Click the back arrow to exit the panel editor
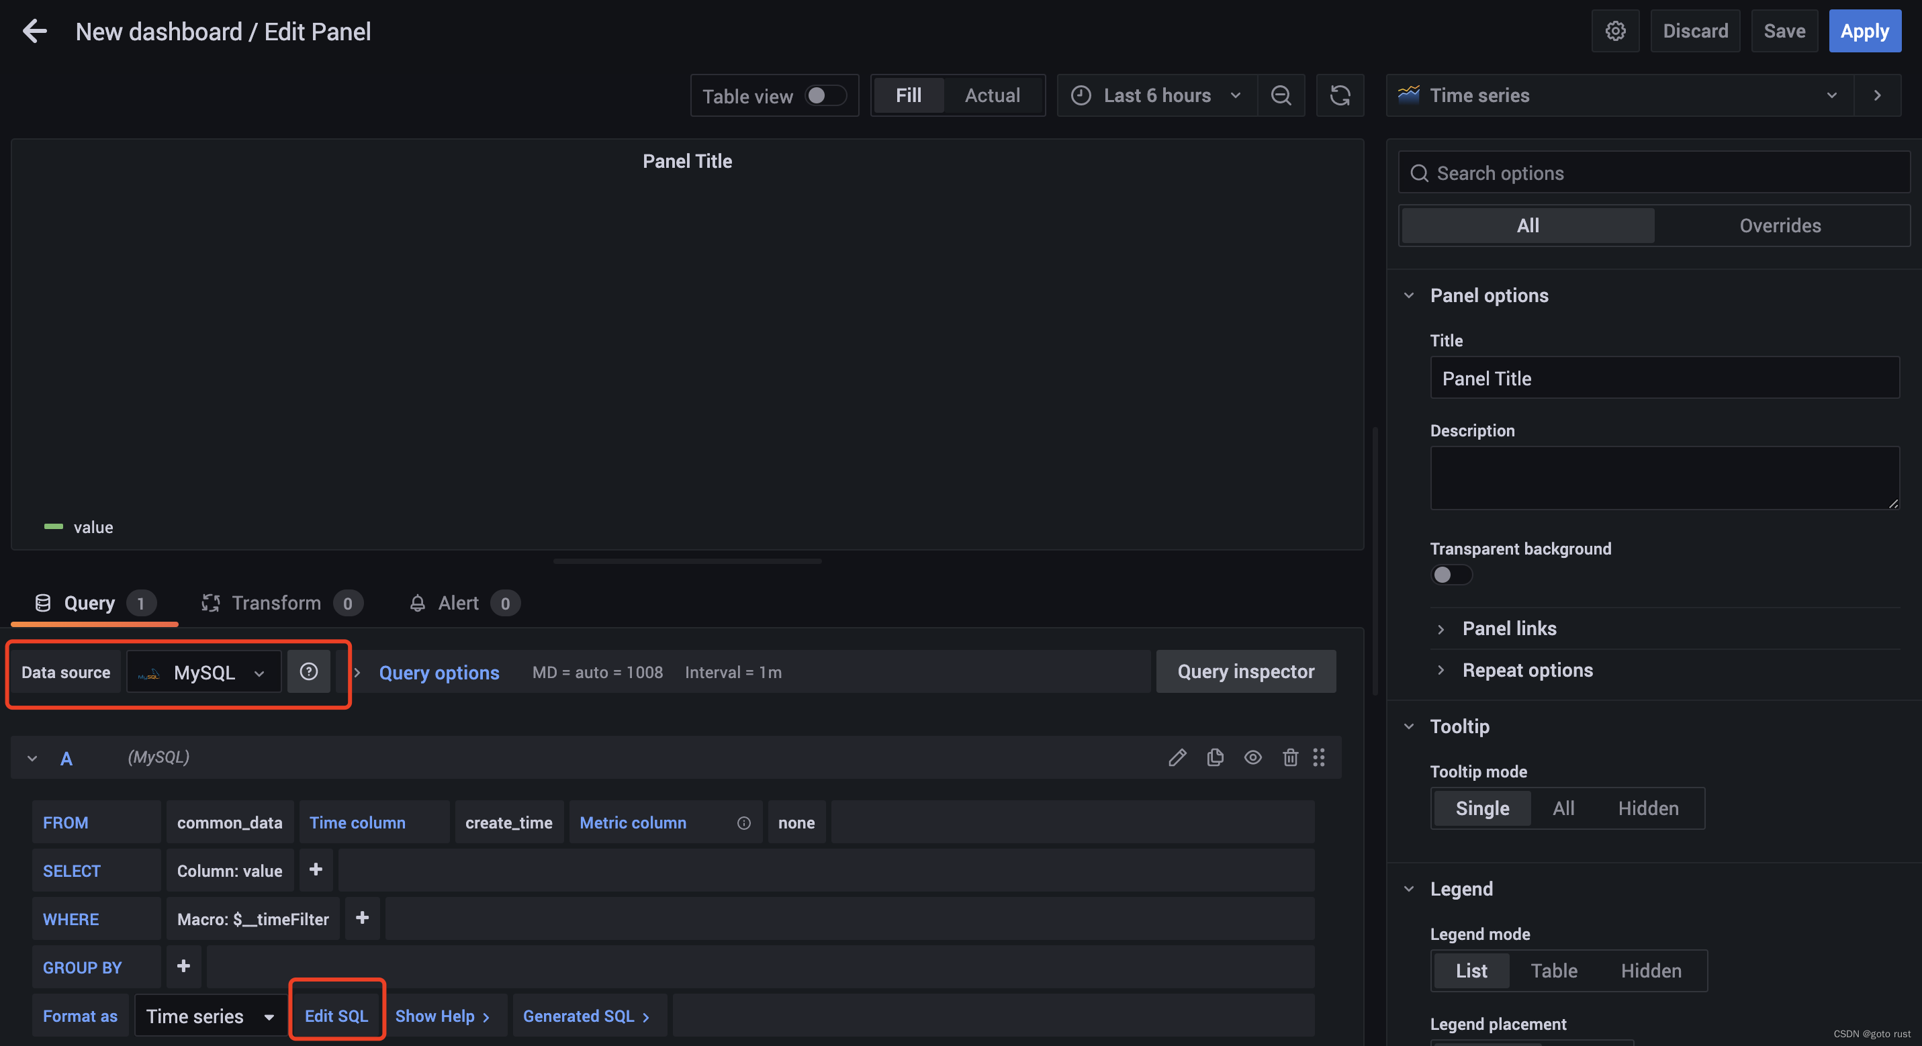The image size is (1922, 1046). [34, 32]
